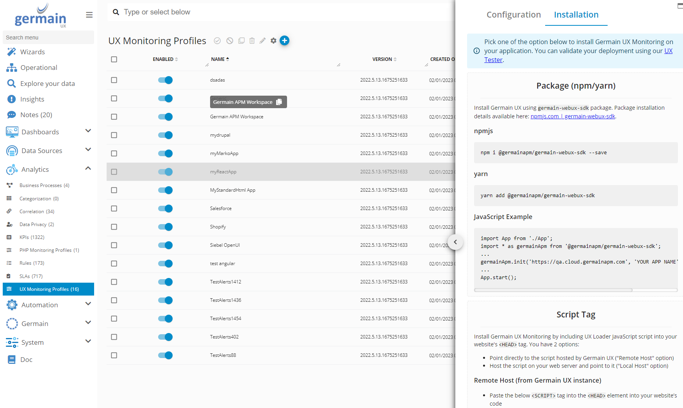Screen dimensions: 683x408
Task: Copy Germain APM Workspace name from tooltip
Action: point(279,102)
